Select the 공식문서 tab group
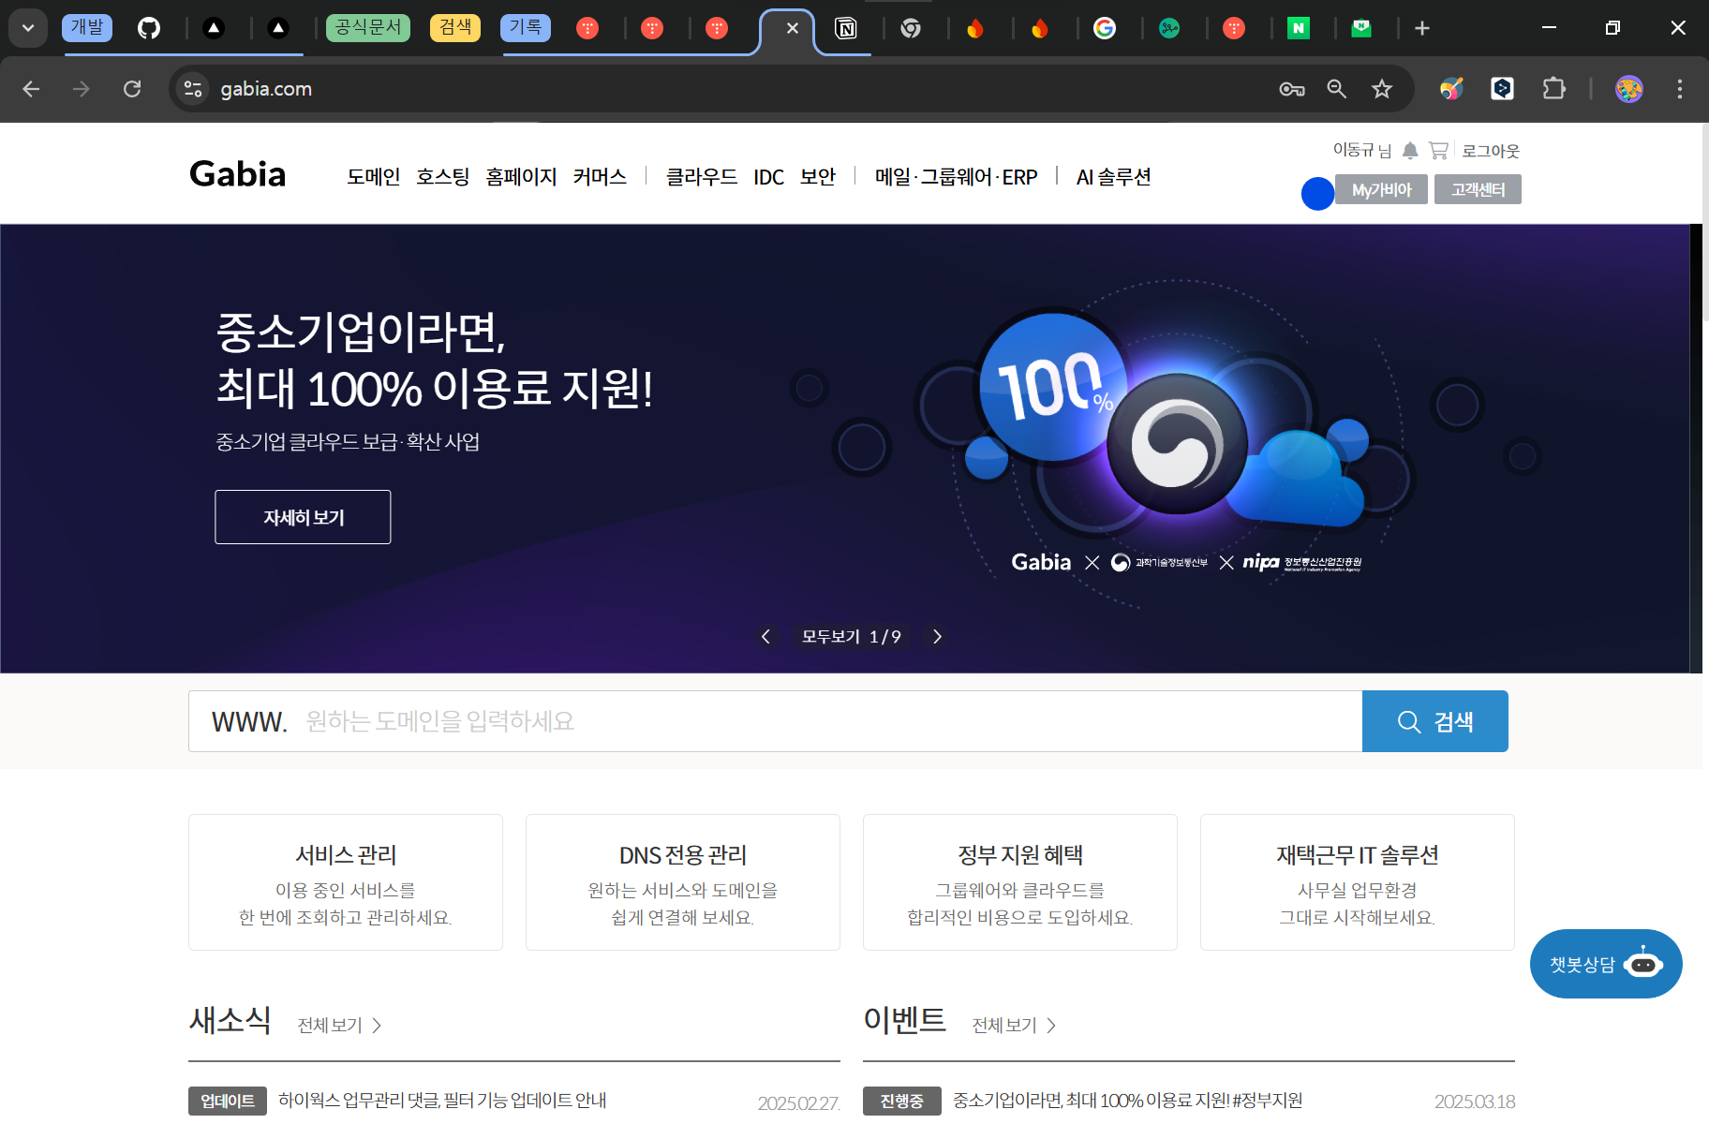This screenshot has width=1709, height=1124. pos(368,27)
